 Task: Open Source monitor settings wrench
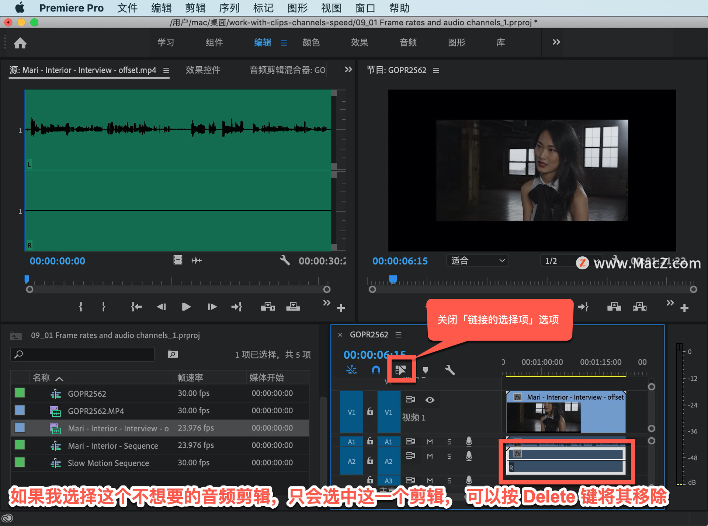pos(285,260)
